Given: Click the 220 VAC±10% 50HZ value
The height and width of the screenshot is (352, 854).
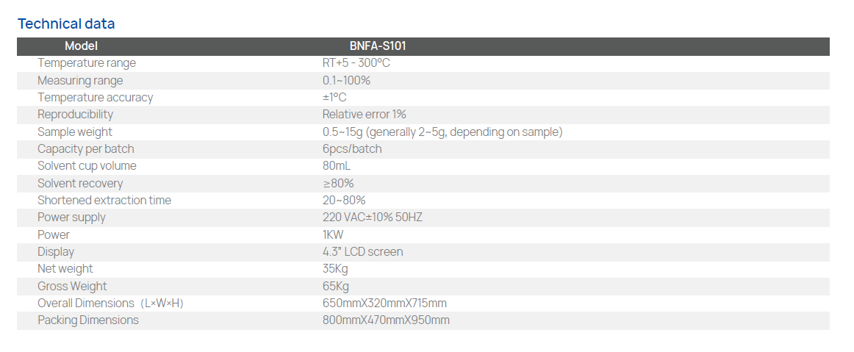Looking at the screenshot, I should [373, 218].
